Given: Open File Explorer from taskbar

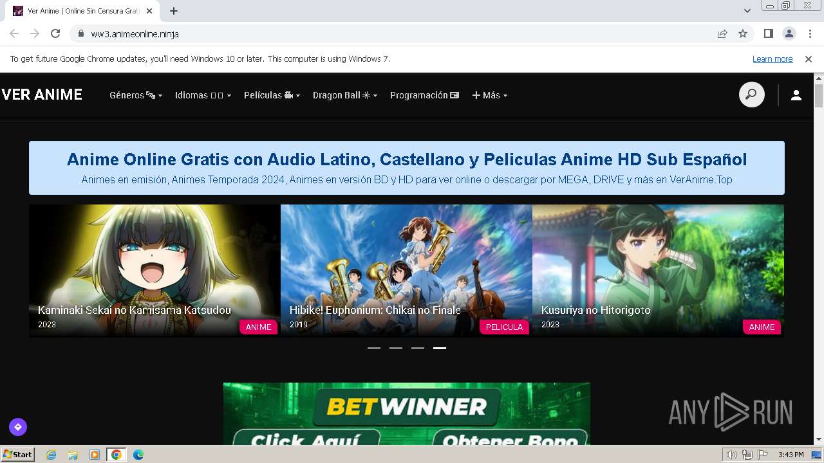Looking at the screenshot, I should coord(73,455).
